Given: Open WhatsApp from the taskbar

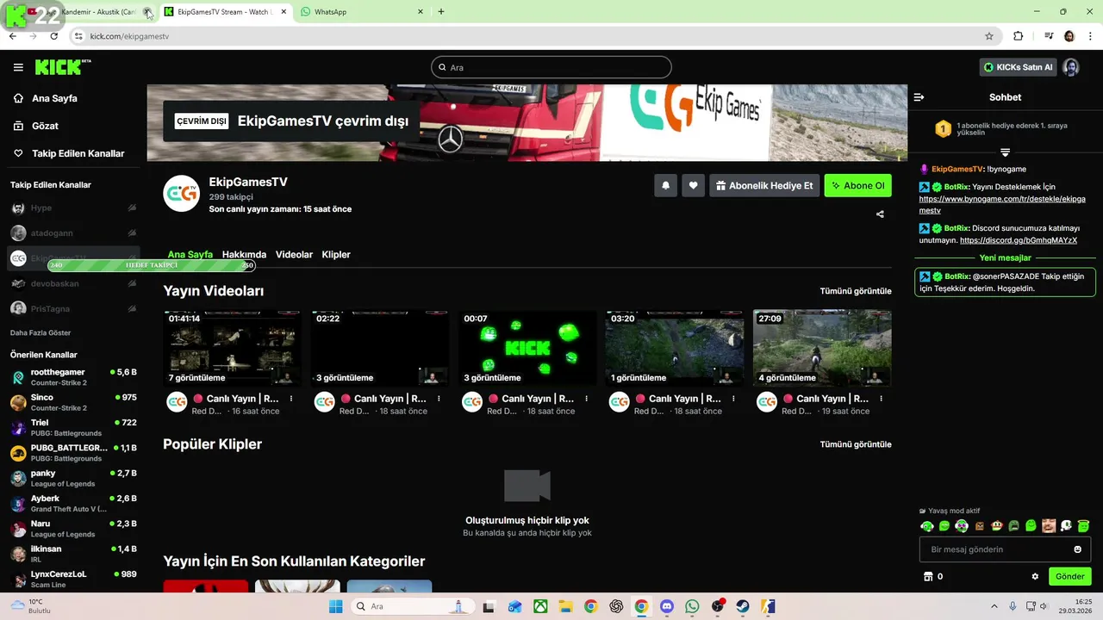Looking at the screenshot, I should coord(691,606).
